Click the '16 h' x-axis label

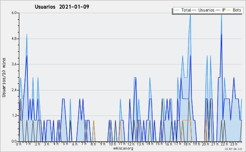pyautogui.click(x=169, y=144)
